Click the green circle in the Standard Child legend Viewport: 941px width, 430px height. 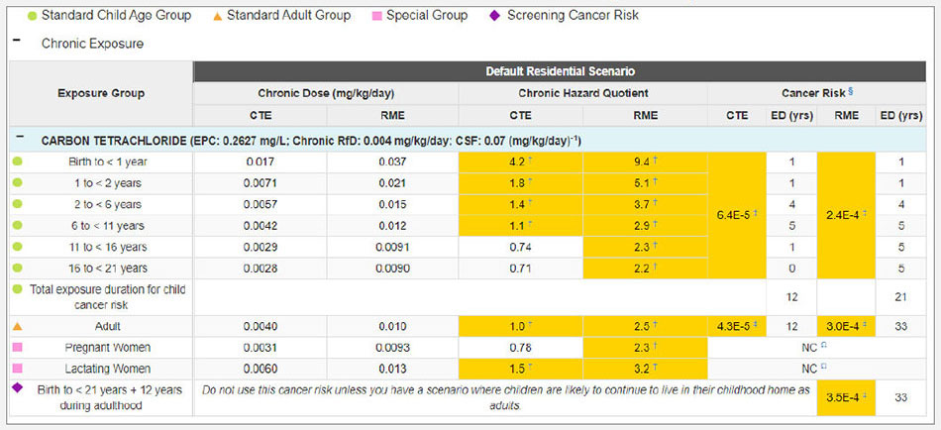click(33, 16)
